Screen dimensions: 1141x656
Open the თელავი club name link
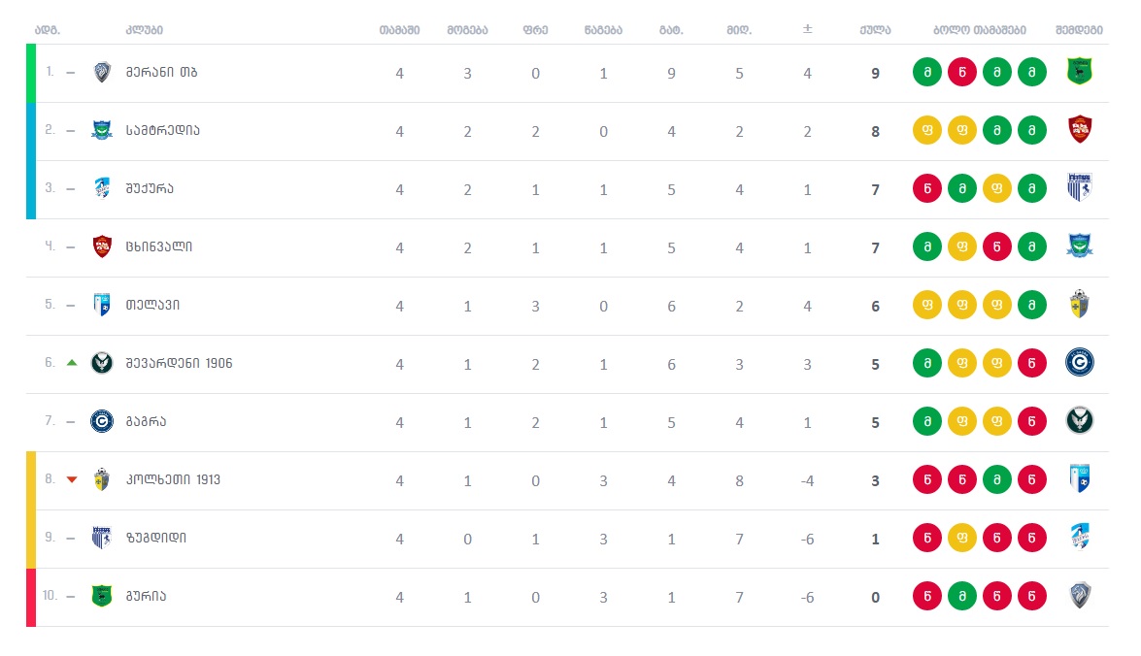click(152, 305)
